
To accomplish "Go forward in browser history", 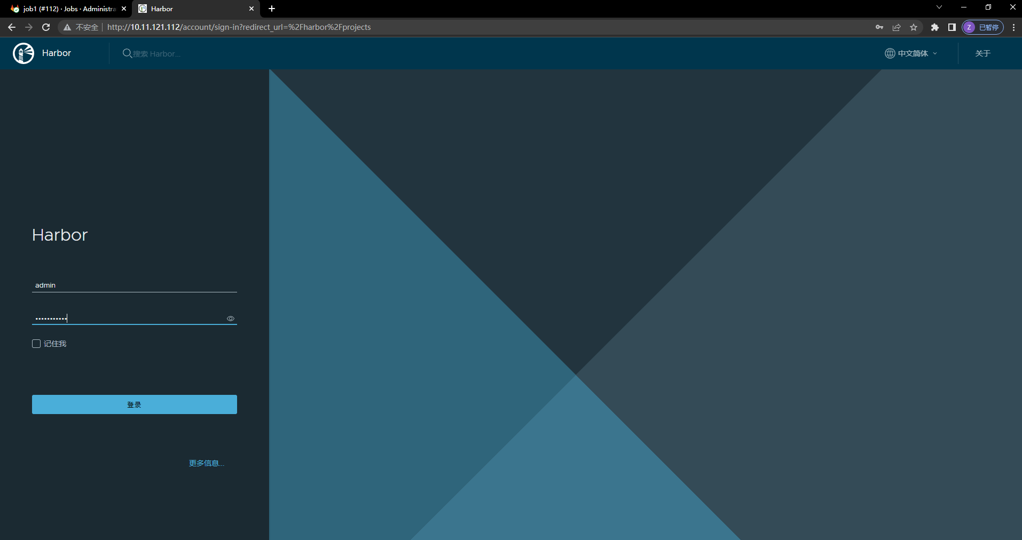I will [x=29, y=27].
